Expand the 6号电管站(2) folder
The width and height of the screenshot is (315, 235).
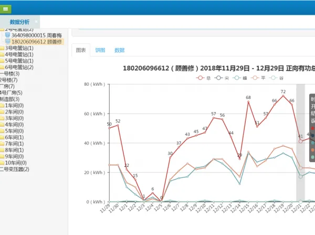(x=19, y=68)
